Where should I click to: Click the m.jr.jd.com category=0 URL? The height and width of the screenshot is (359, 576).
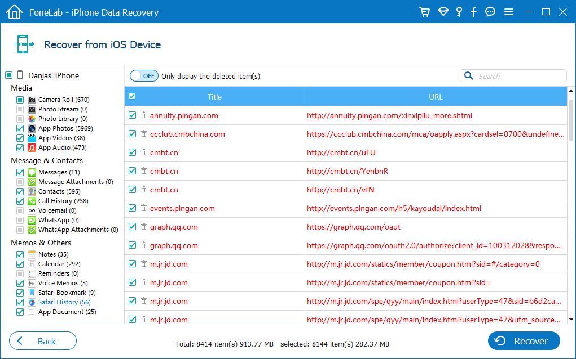tap(423, 264)
